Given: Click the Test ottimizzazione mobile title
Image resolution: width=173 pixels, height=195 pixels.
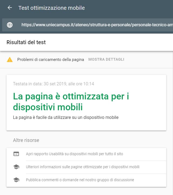Looking at the screenshot, I should [52, 8].
